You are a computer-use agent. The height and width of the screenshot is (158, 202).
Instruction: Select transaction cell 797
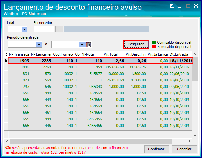click(19, 87)
